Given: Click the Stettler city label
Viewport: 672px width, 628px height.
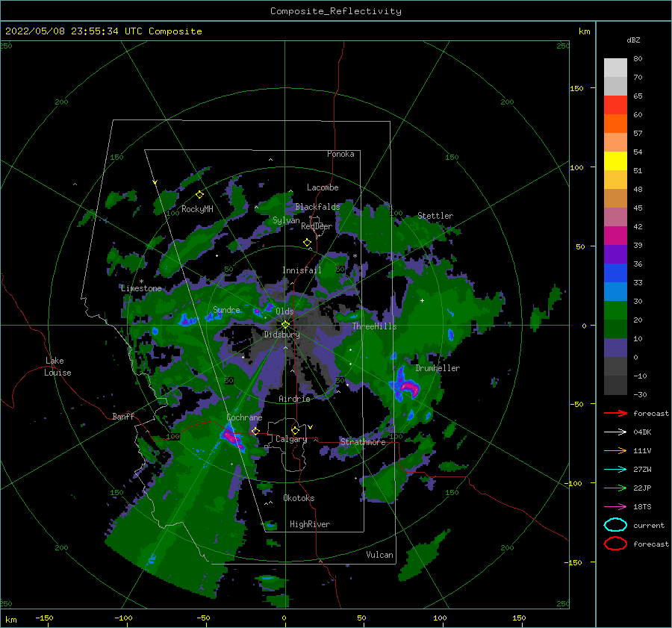Looking at the screenshot, I should pyautogui.click(x=435, y=216).
